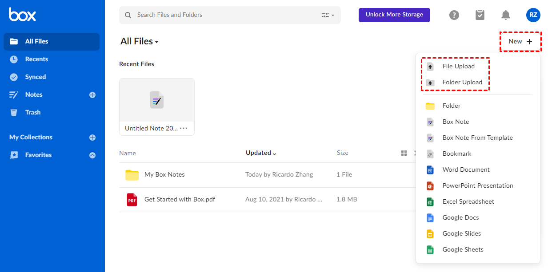This screenshot has height=272, width=548.
Task: Open the help question mark icon
Action: 454,15
